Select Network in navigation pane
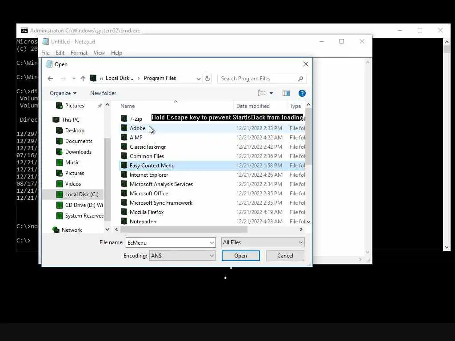Screen dimensions: 455x341 72,230
